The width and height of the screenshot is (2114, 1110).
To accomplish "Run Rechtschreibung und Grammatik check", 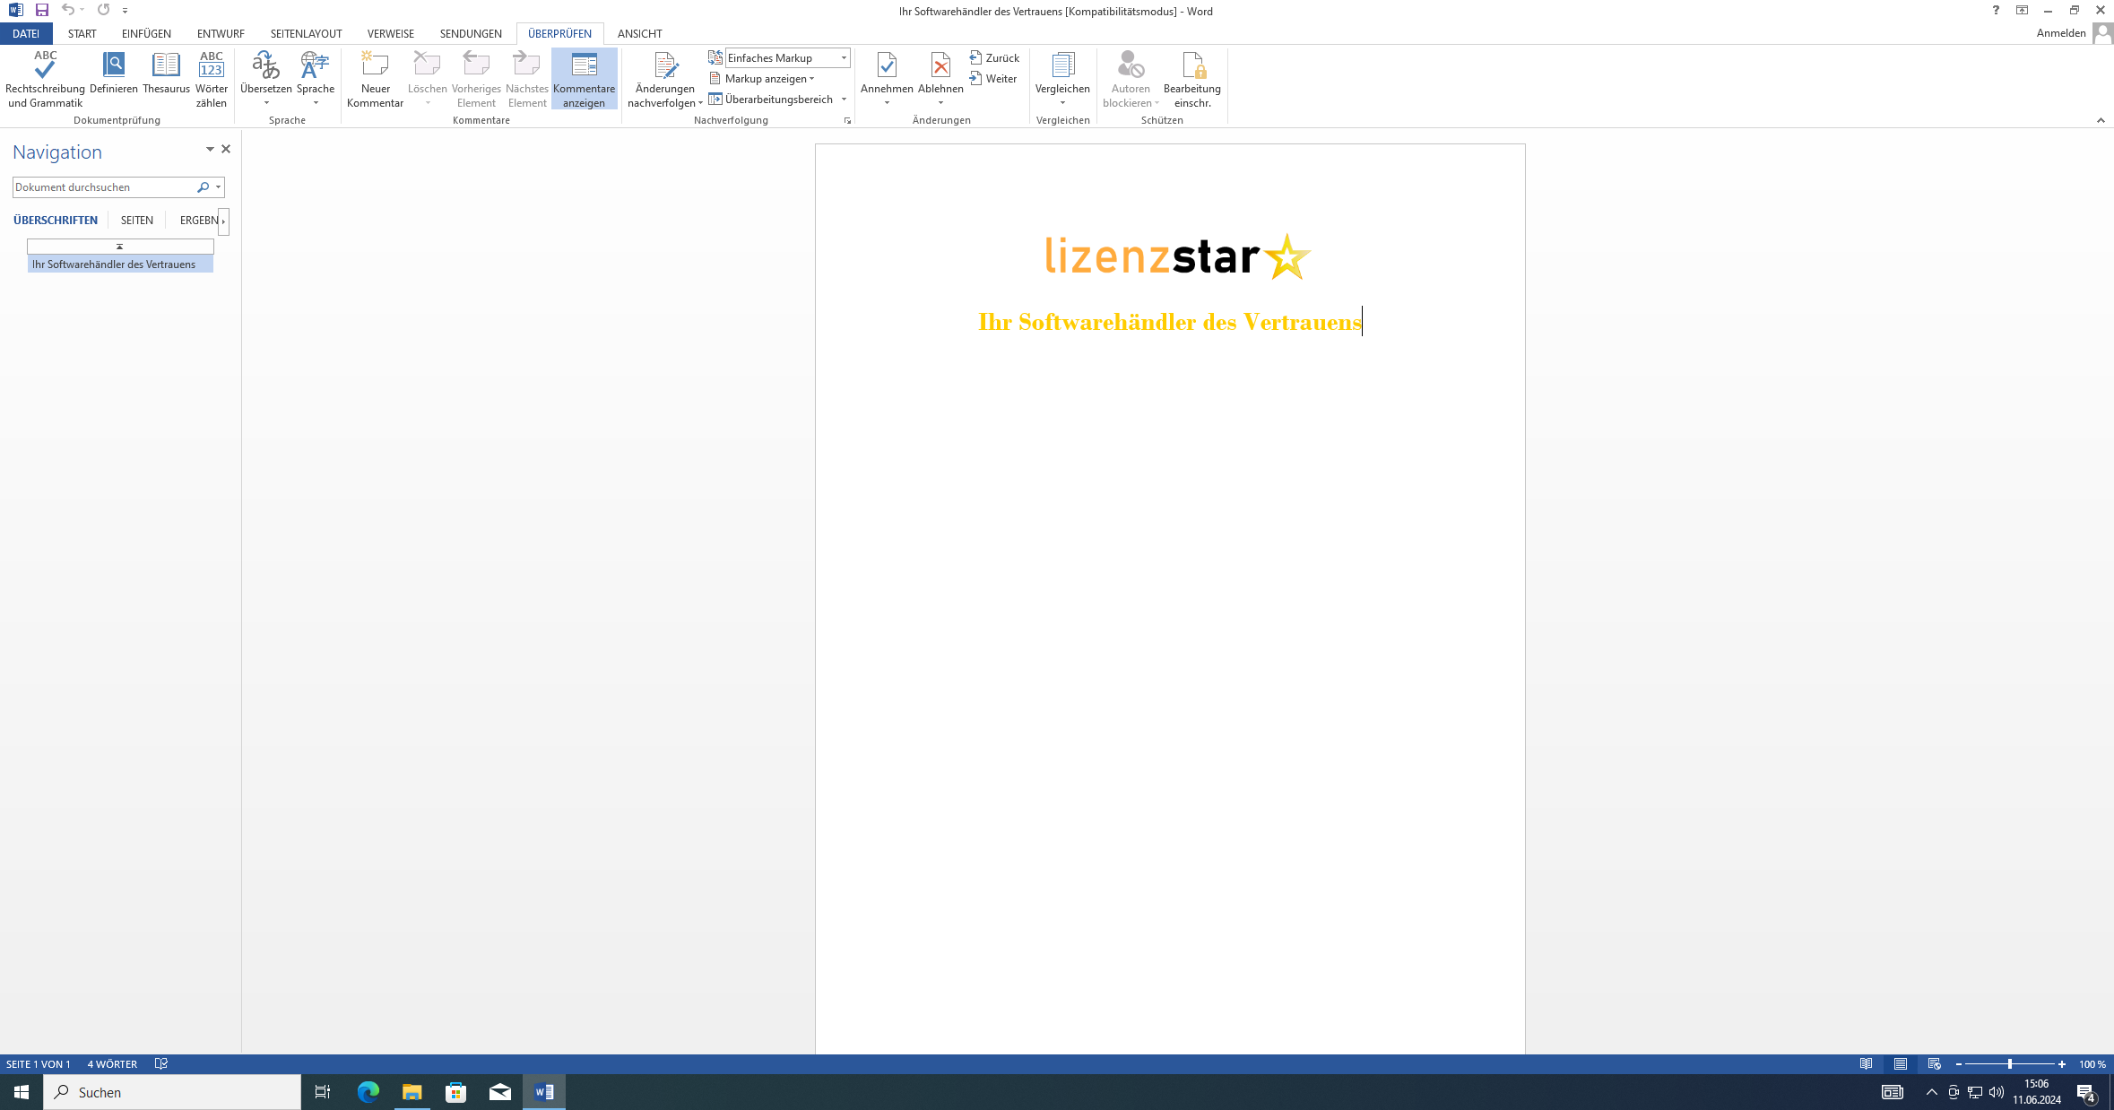I will 45,79.
